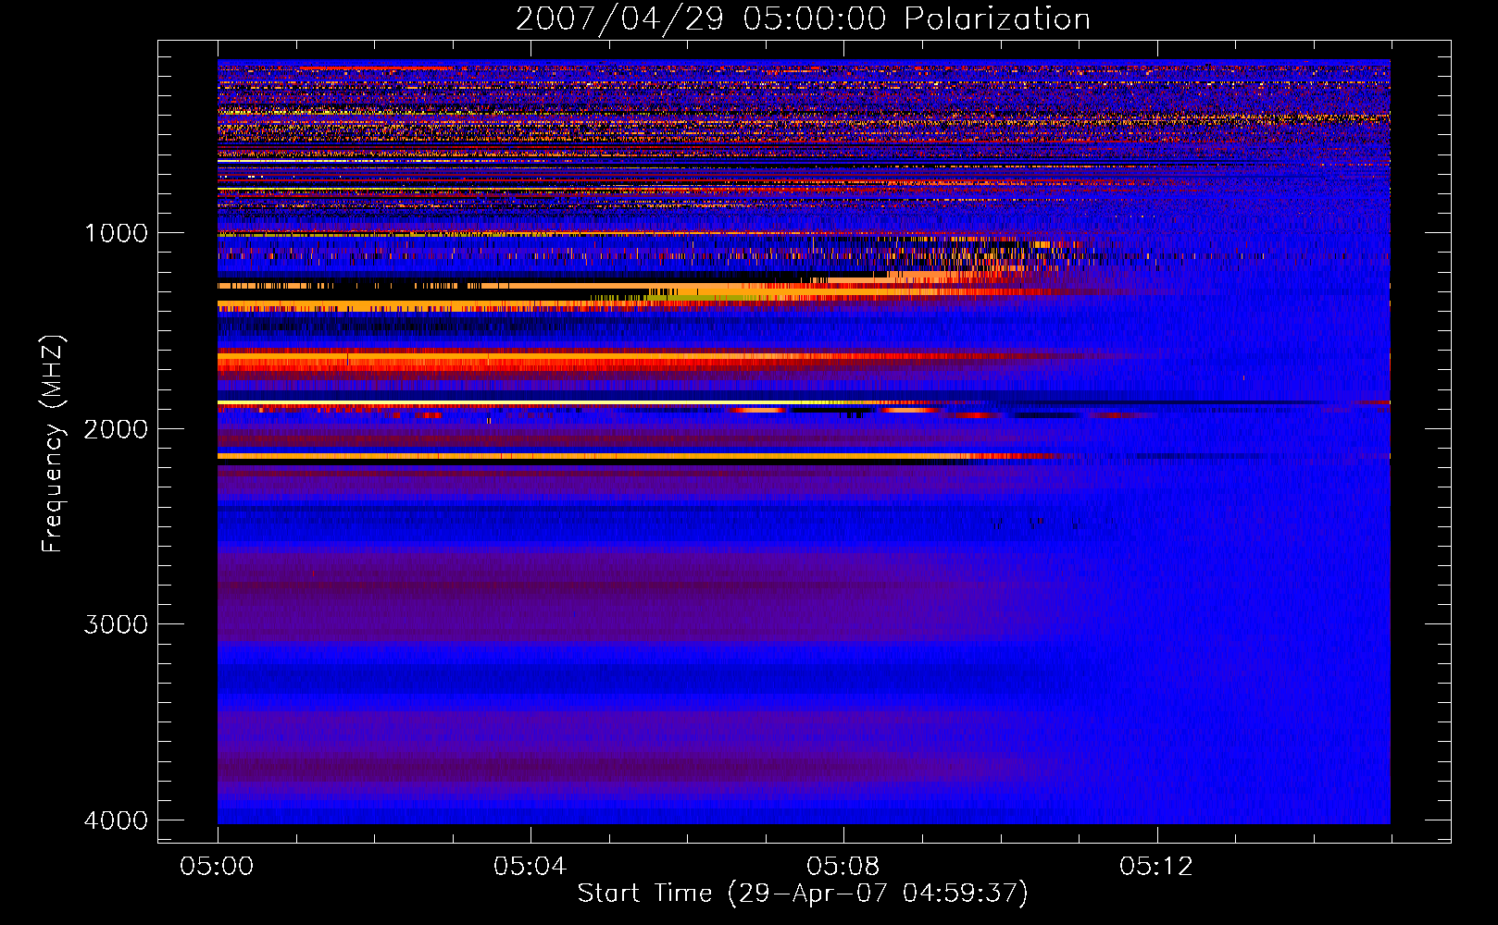Viewport: 1498px width, 925px height.
Task: Click the 05:08 time tick label
Action: click(x=843, y=867)
